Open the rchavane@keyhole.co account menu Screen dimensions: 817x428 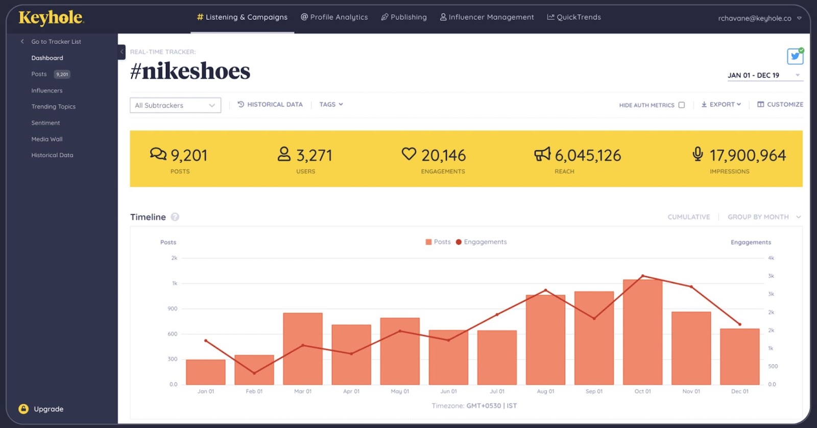pos(760,18)
